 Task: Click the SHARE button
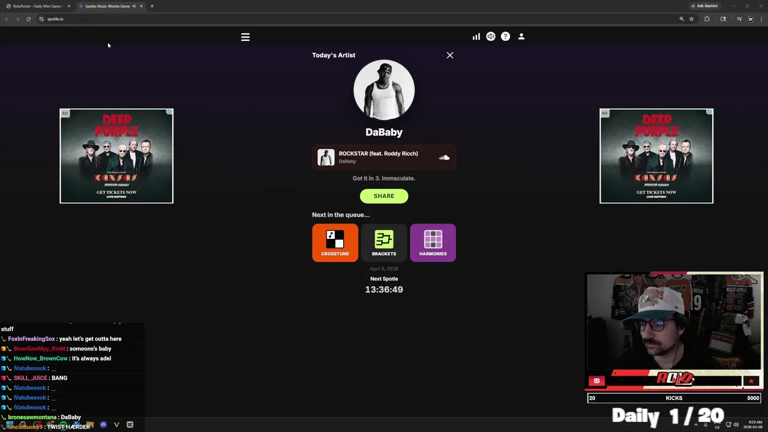tap(384, 196)
